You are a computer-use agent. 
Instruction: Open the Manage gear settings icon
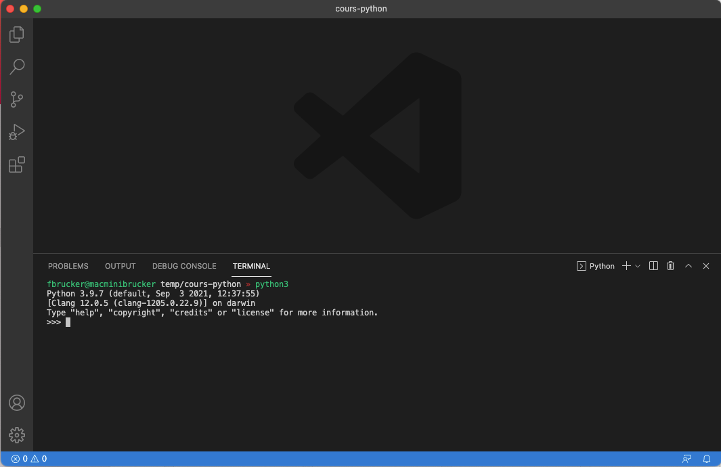[17, 435]
